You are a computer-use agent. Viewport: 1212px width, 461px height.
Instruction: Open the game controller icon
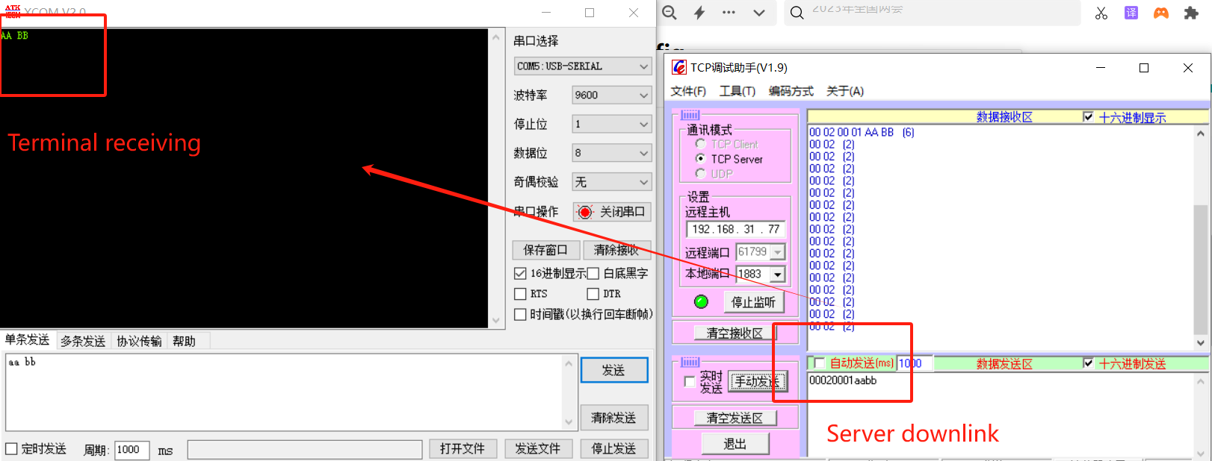point(1161,13)
